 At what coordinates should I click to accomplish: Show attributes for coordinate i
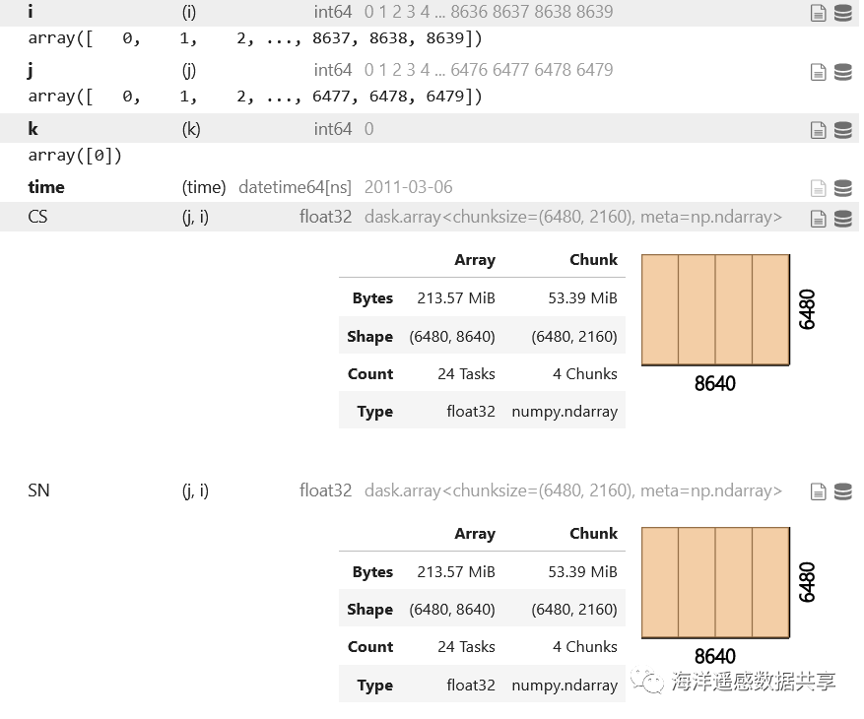818,13
